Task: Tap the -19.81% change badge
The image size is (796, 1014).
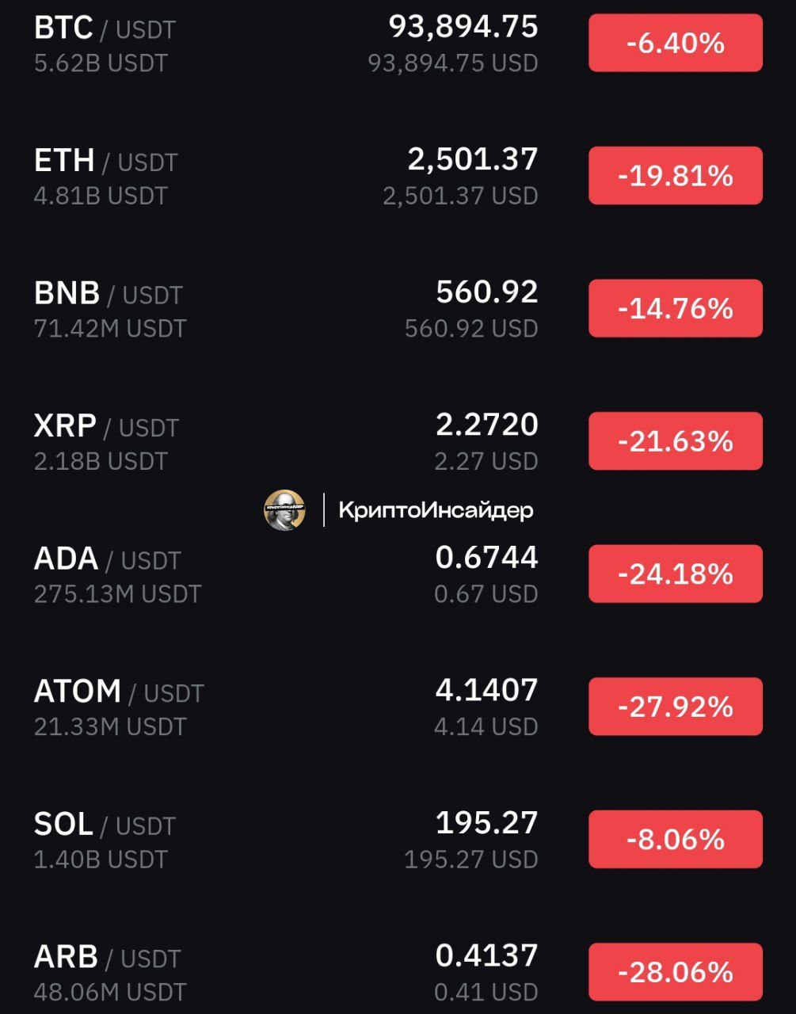Action: coord(675,176)
